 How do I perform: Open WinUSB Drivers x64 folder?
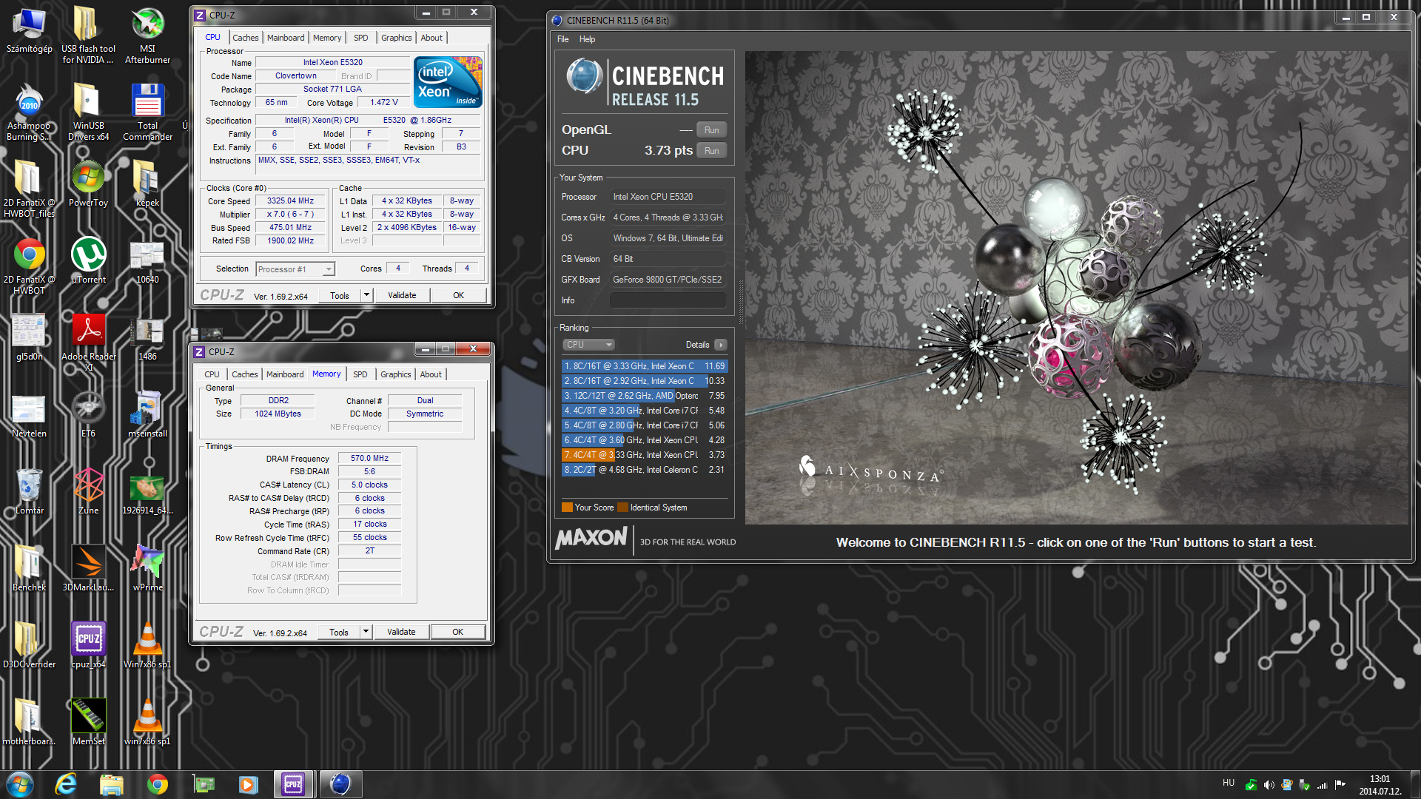coord(88,112)
